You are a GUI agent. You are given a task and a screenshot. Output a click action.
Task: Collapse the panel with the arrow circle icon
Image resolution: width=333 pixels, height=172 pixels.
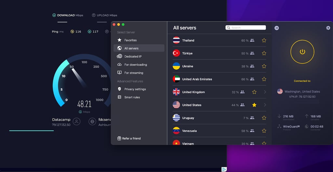point(276,28)
